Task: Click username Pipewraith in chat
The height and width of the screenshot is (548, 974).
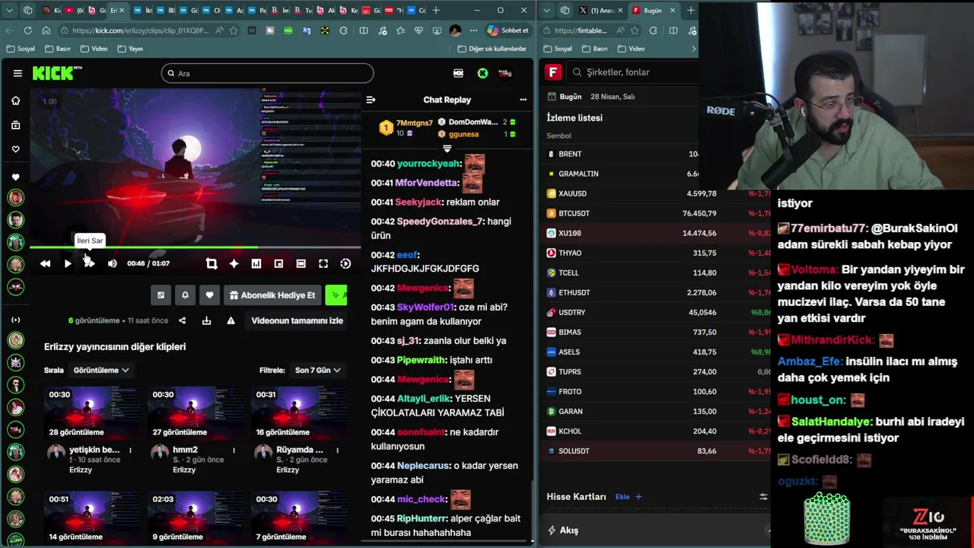Action: (x=422, y=360)
